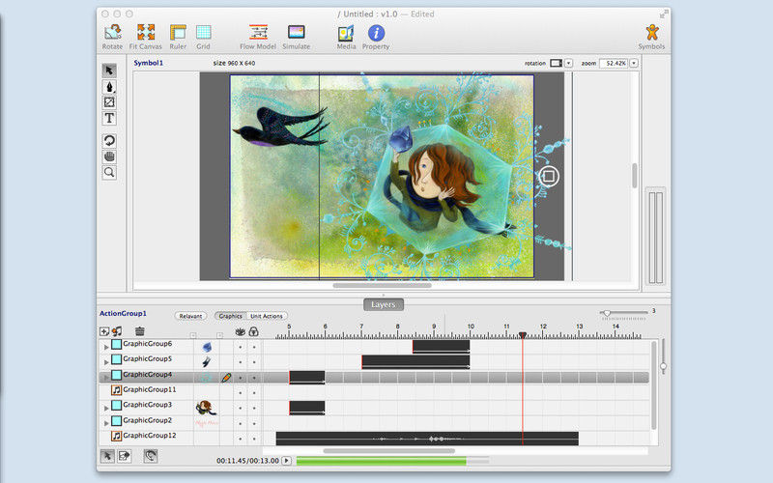Click the timeline horizontal scrollbar
Screen dimensions: 773x483
pos(389,450)
